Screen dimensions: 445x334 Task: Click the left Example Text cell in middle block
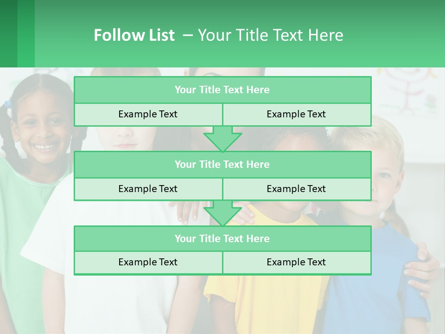click(x=148, y=189)
